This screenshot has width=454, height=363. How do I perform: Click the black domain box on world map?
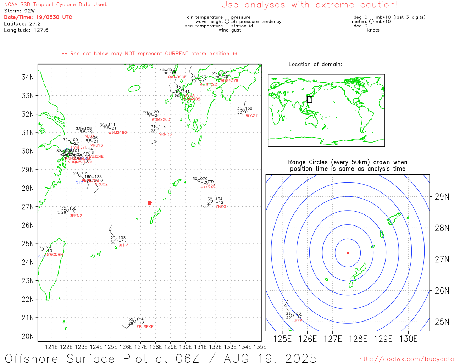310,100
